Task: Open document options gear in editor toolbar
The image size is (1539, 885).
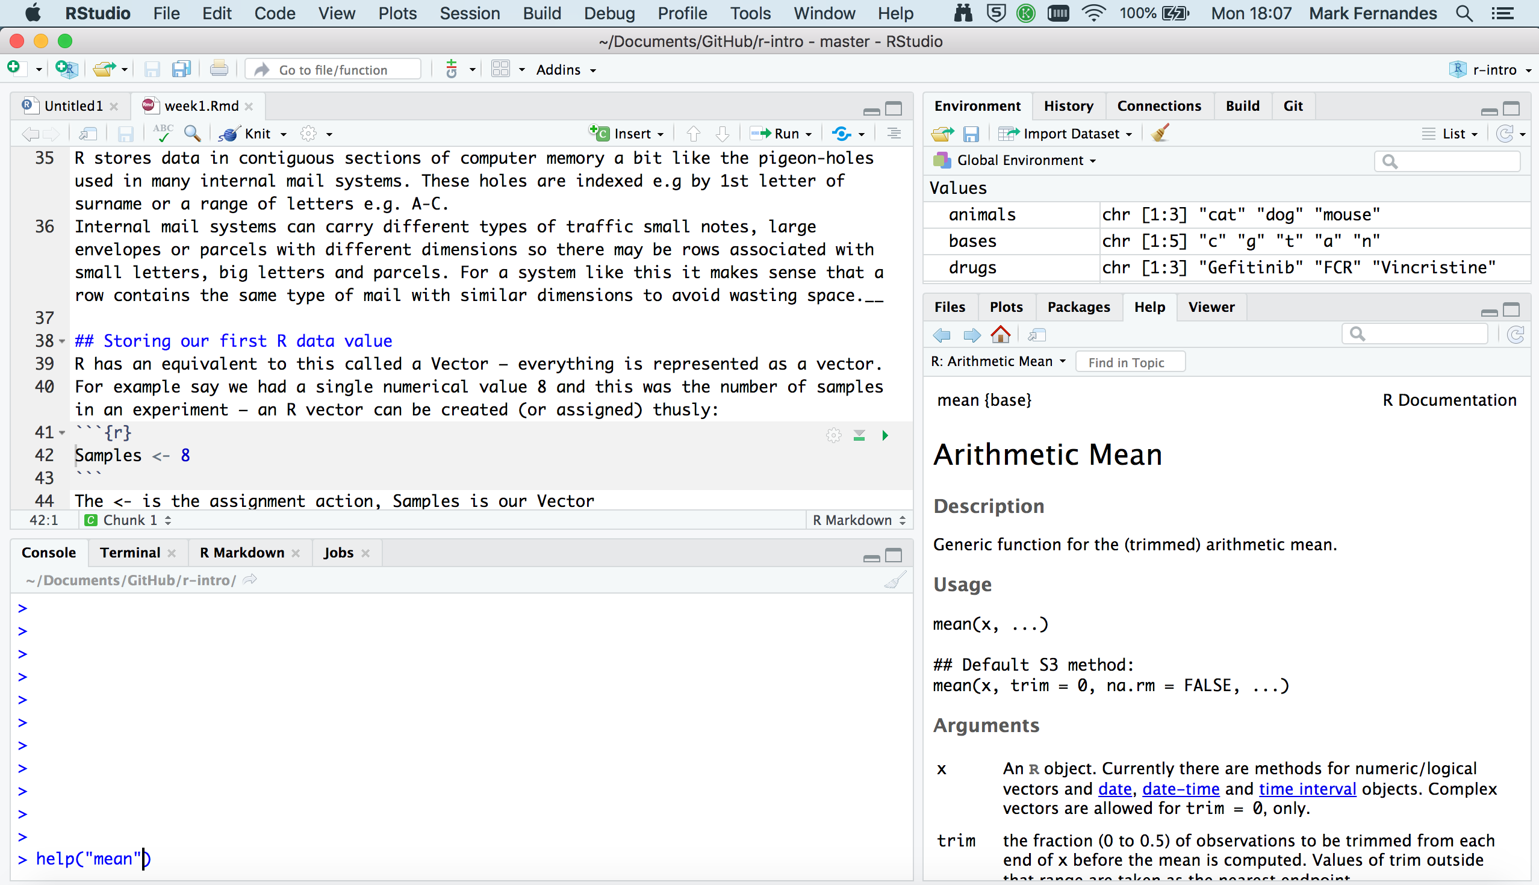Action: [x=309, y=133]
